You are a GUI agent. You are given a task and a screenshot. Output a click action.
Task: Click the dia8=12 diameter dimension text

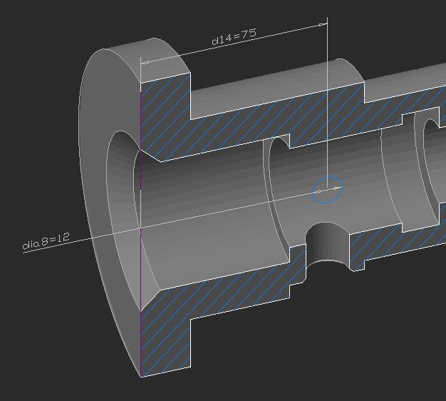click(x=46, y=243)
